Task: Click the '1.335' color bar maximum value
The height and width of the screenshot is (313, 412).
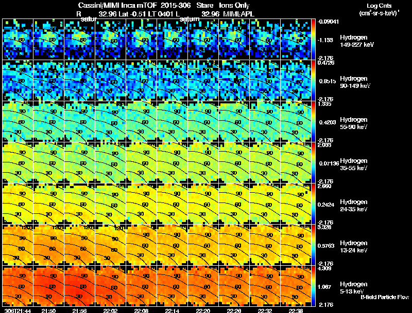Action: (324, 104)
